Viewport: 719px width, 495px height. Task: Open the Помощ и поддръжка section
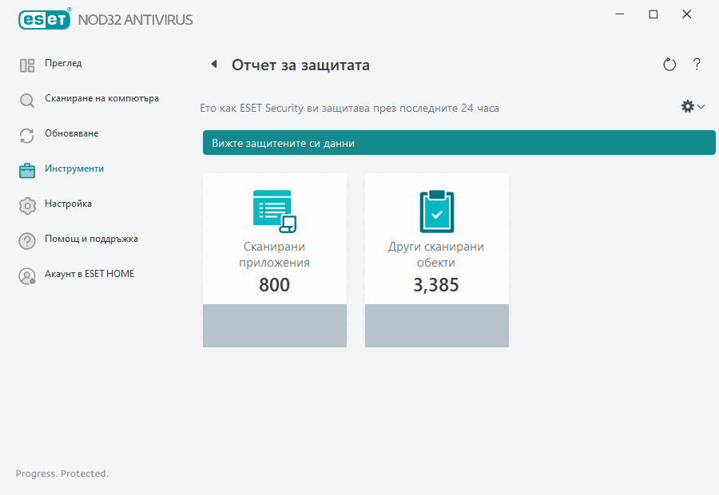(x=91, y=240)
